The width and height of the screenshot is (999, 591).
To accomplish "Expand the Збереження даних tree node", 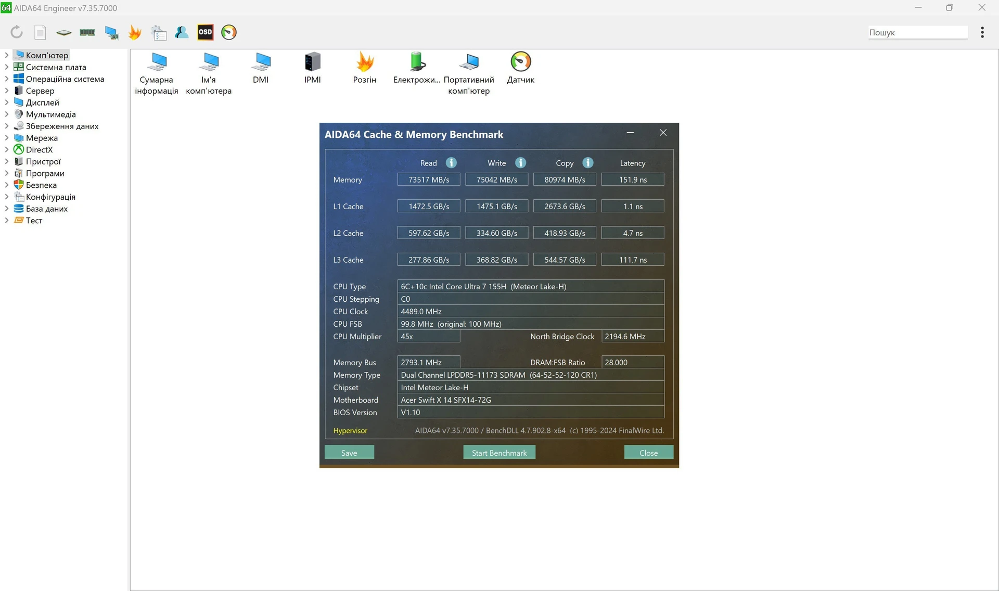I will coord(6,126).
